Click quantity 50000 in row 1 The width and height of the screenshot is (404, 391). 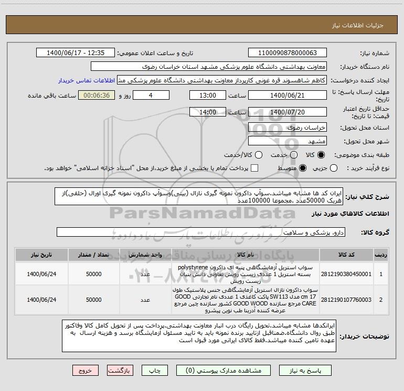click(94, 274)
